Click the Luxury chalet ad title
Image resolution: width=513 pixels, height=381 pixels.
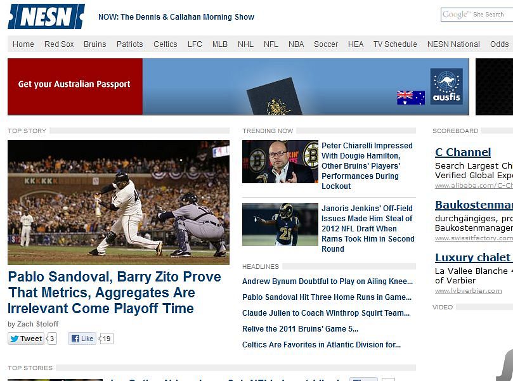[x=473, y=257]
